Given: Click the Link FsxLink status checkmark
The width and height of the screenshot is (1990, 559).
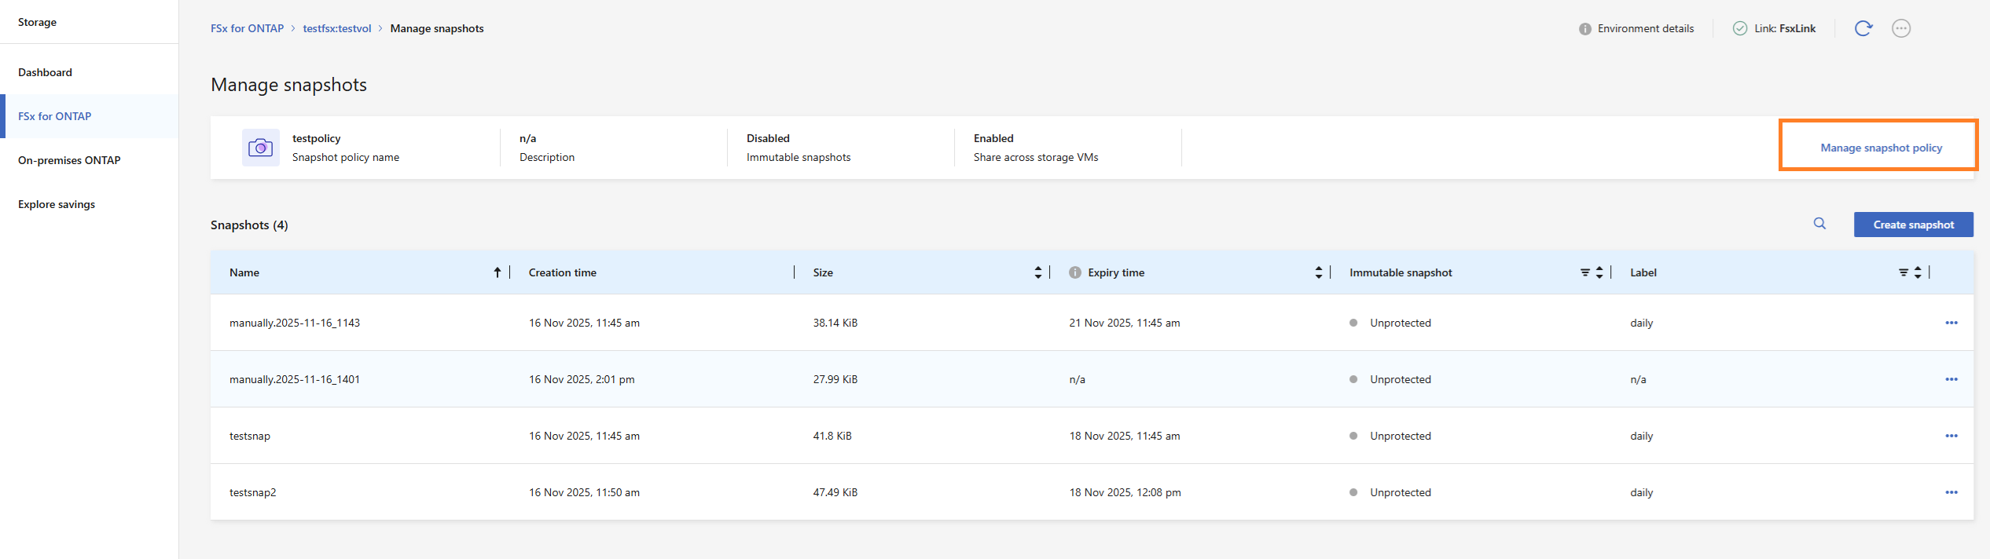Looking at the screenshot, I should (x=1740, y=28).
